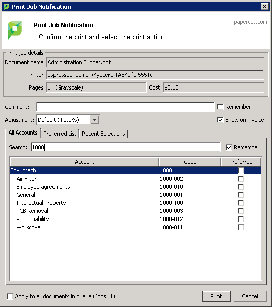Enable Remember checkbox next to Comment
This screenshot has height=307, width=272.
220,107
